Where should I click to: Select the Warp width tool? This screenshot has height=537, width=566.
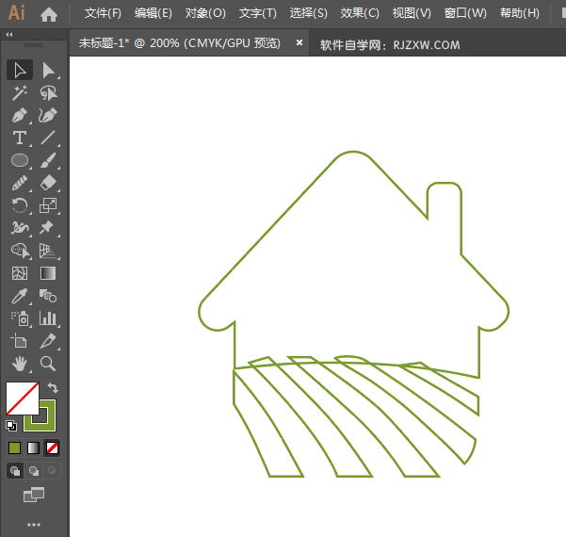[x=20, y=228]
